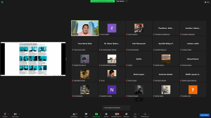Select maria ramliani participant tile

(139, 28)
